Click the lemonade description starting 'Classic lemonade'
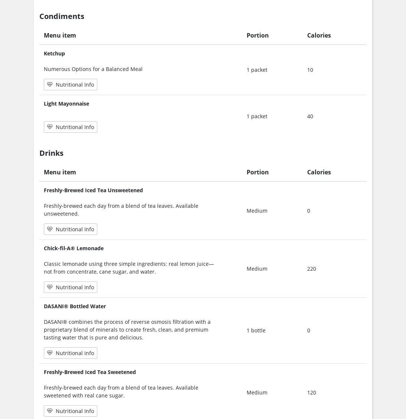The image size is (406, 419). pos(129,268)
